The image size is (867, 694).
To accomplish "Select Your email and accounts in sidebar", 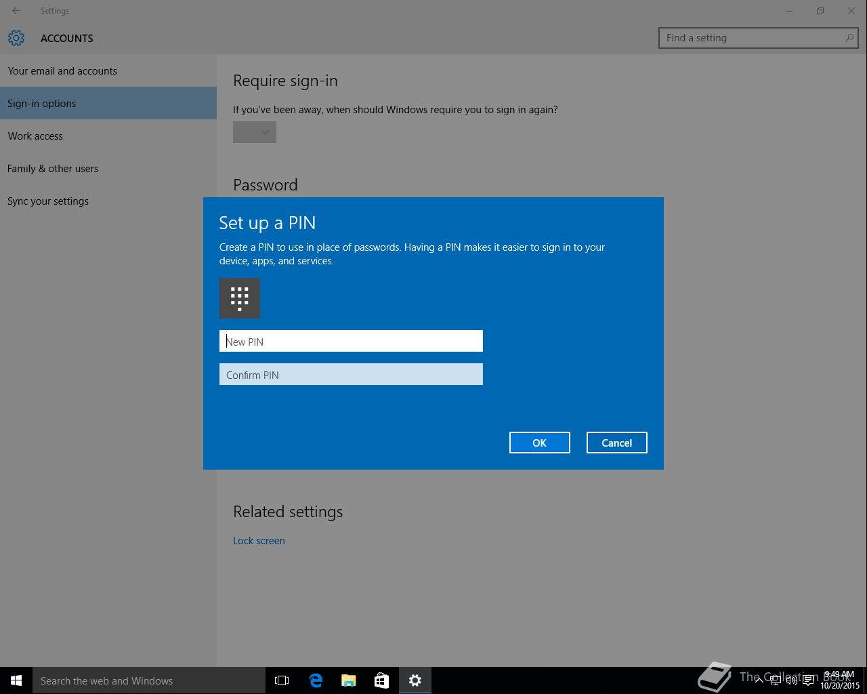I will (x=62, y=71).
